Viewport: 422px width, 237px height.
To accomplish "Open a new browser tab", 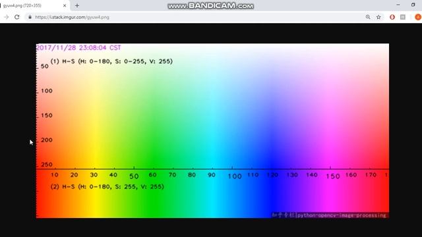I will click(x=77, y=5).
